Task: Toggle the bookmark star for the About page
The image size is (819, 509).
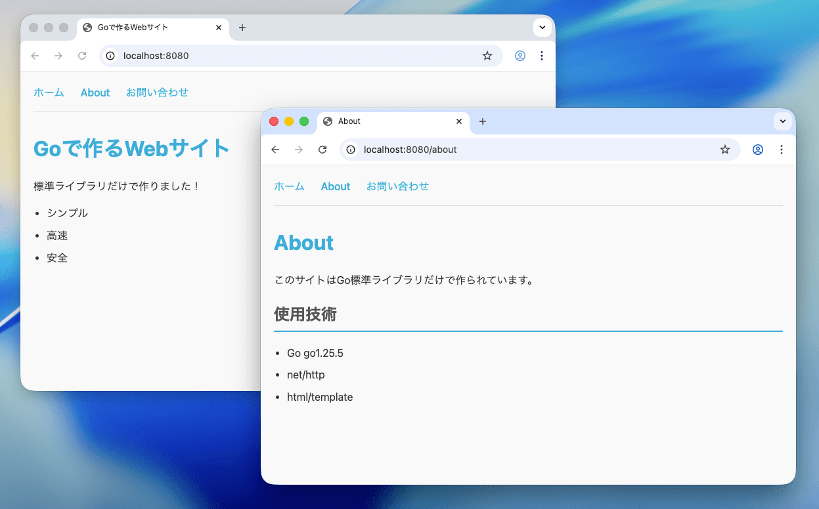Action: click(725, 150)
